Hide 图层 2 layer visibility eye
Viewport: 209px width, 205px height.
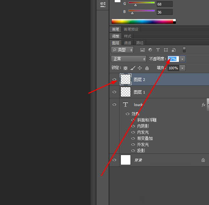(114, 79)
